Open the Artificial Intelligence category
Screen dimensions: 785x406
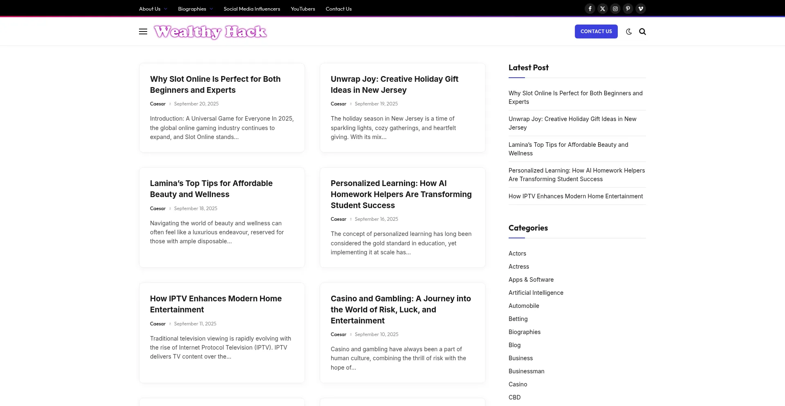coord(536,293)
